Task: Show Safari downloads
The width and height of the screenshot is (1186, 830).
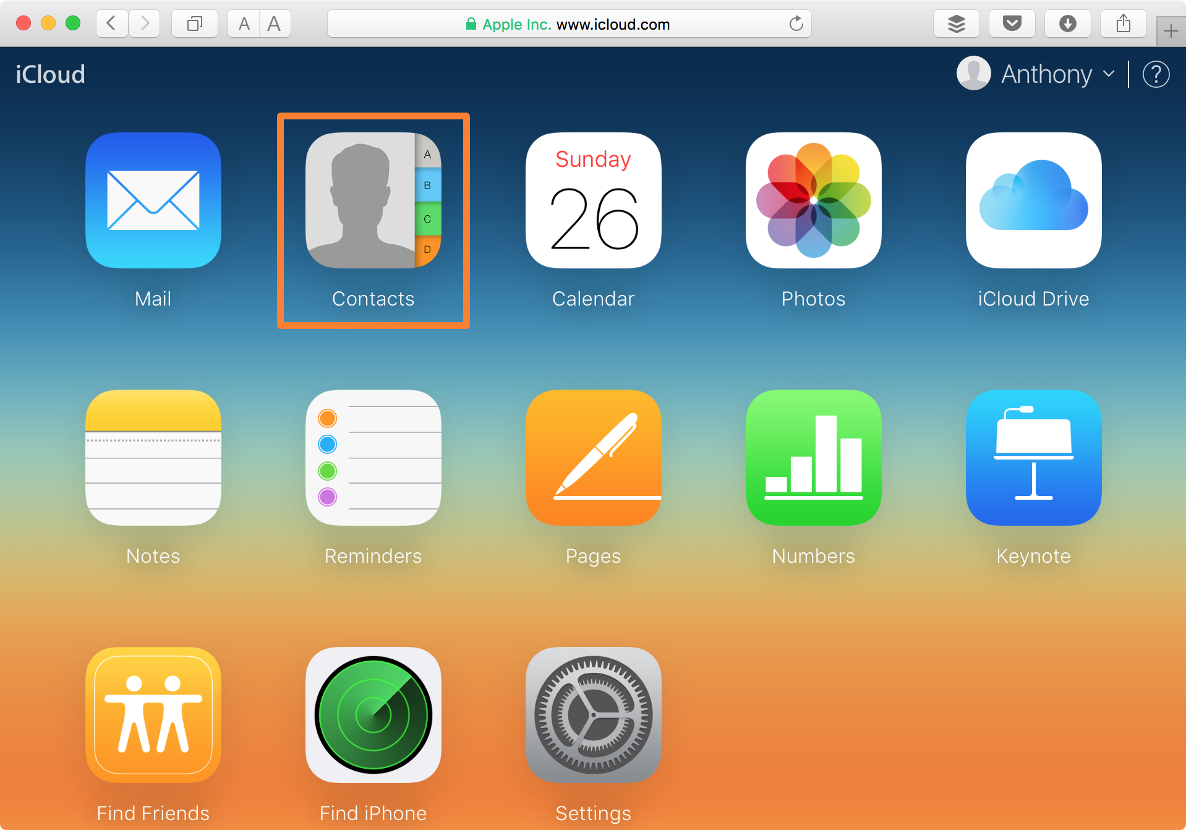Action: click(1068, 24)
